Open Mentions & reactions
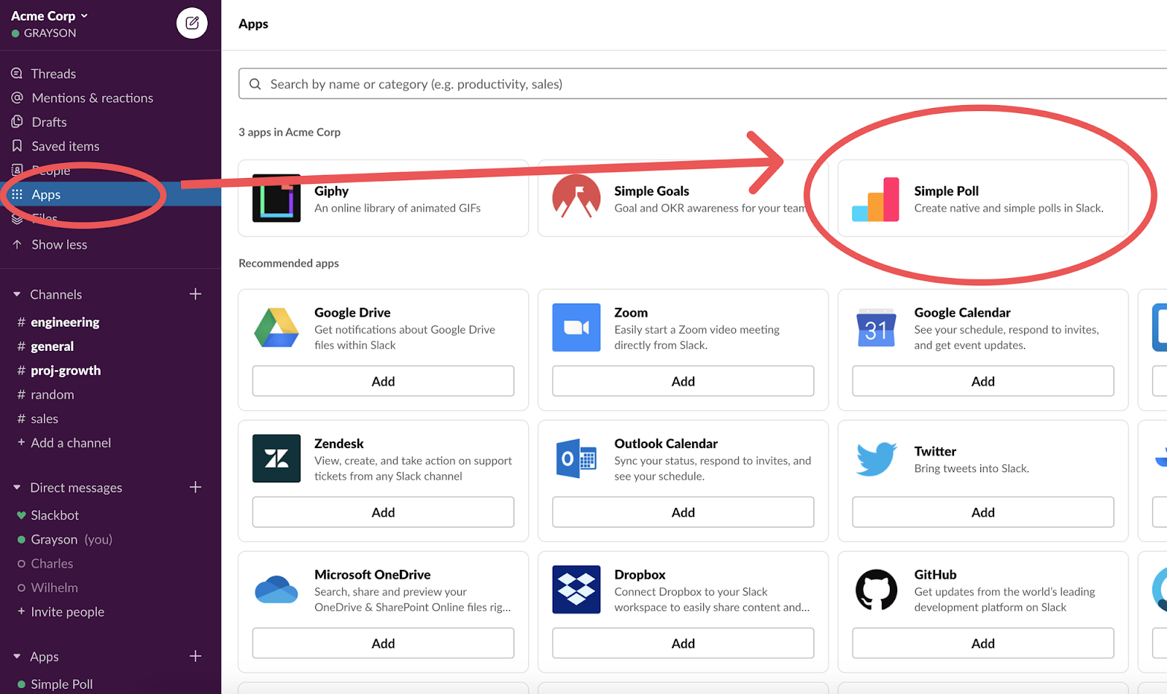 92,98
